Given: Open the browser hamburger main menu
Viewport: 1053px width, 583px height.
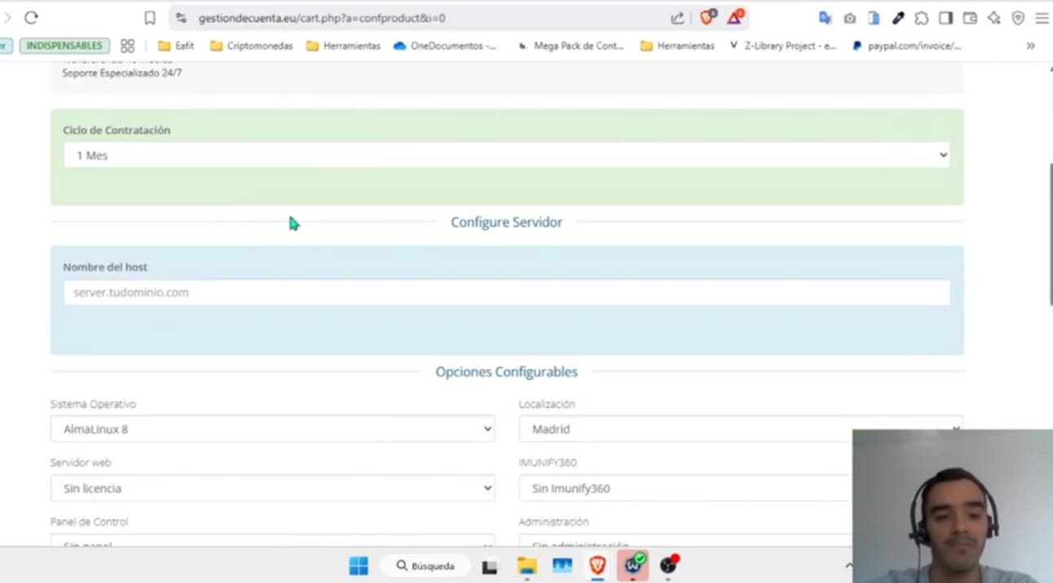Looking at the screenshot, I should (1041, 18).
